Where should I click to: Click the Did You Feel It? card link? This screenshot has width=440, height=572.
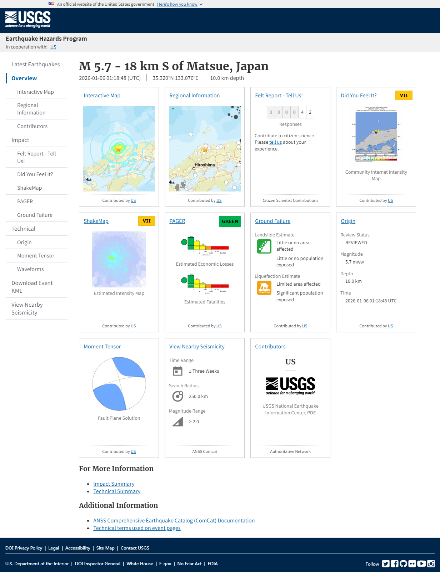(x=359, y=96)
